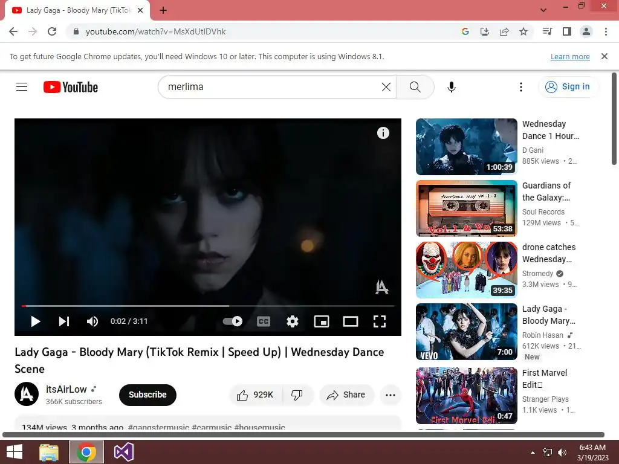Open drone catches Wednesday thumbnail
The width and height of the screenshot is (619, 464).
[x=466, y=269]
